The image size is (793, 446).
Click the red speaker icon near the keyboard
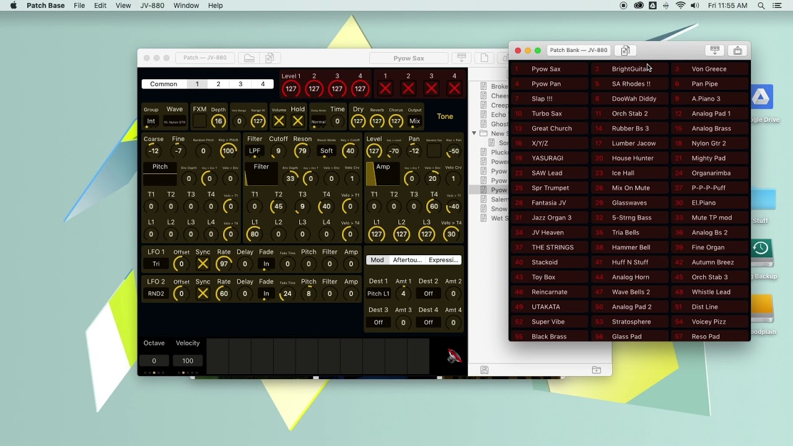[454, 356]
